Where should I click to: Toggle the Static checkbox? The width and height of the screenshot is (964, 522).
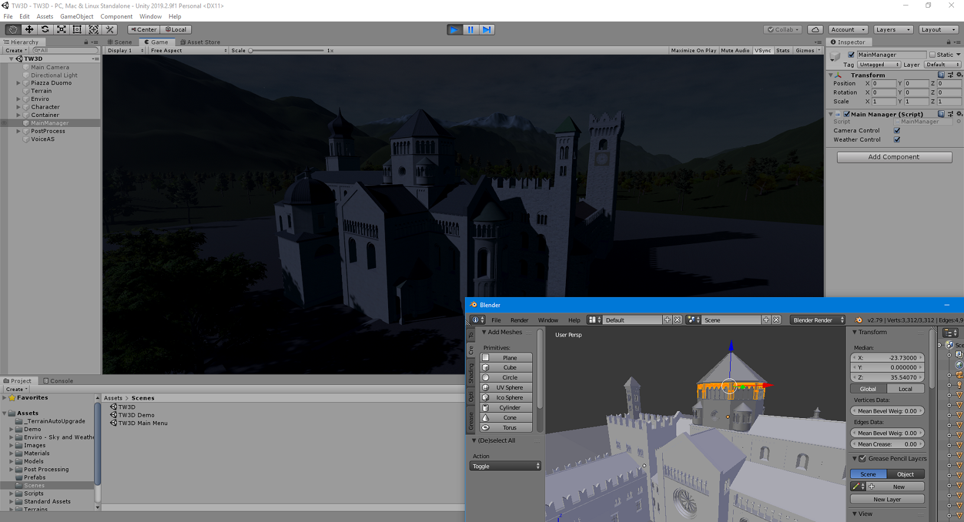pyautogui.click(x=932, y=55)
